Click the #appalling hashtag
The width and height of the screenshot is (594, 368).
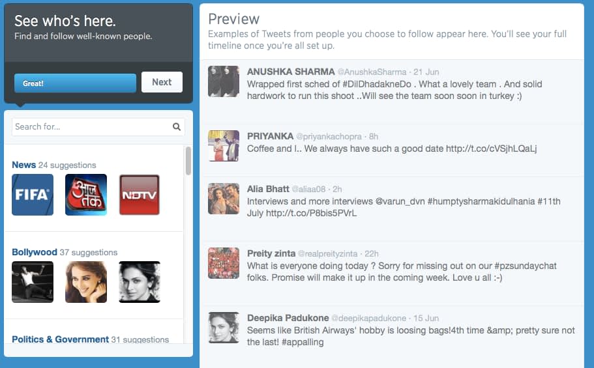click(x=303, y=342)
